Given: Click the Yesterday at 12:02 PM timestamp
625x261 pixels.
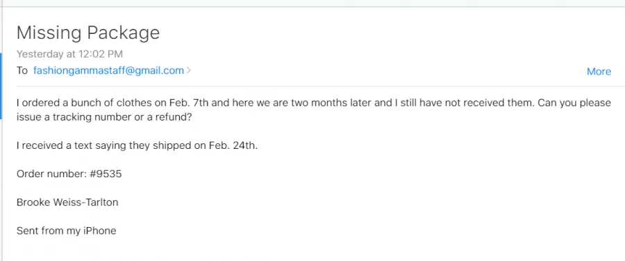Looking at the screenshot, I should click(x=69, y=54).
